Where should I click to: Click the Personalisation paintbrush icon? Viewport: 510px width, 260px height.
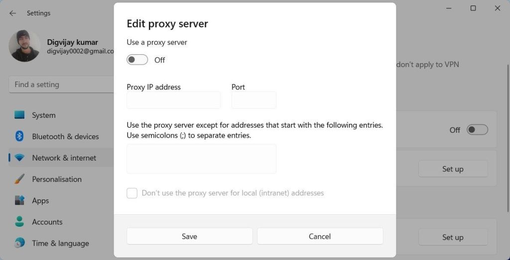click(x=19, y=179)
